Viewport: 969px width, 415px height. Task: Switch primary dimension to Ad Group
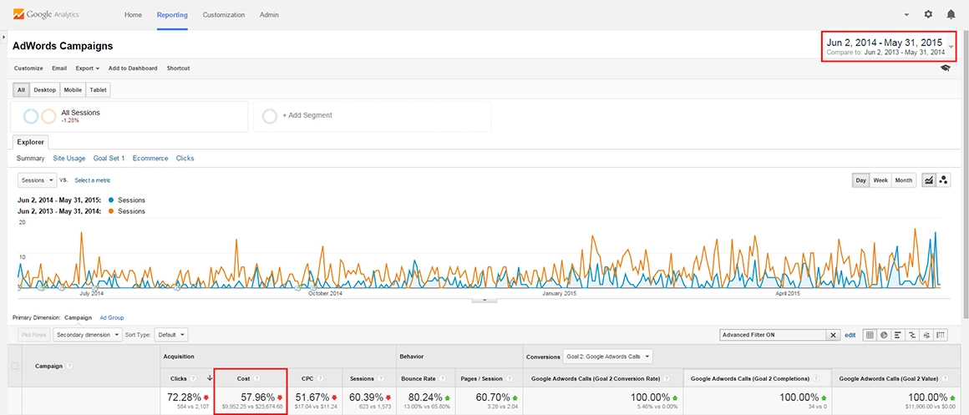point(112,317)
